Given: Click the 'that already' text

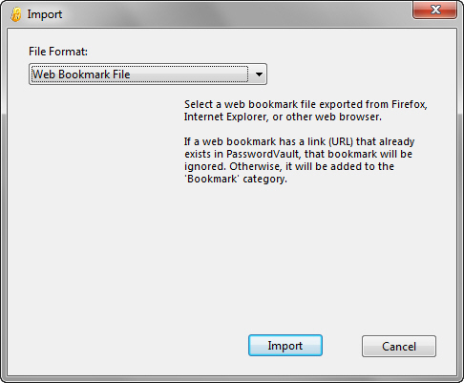Looking at the screenshot, I should point(385,141).
